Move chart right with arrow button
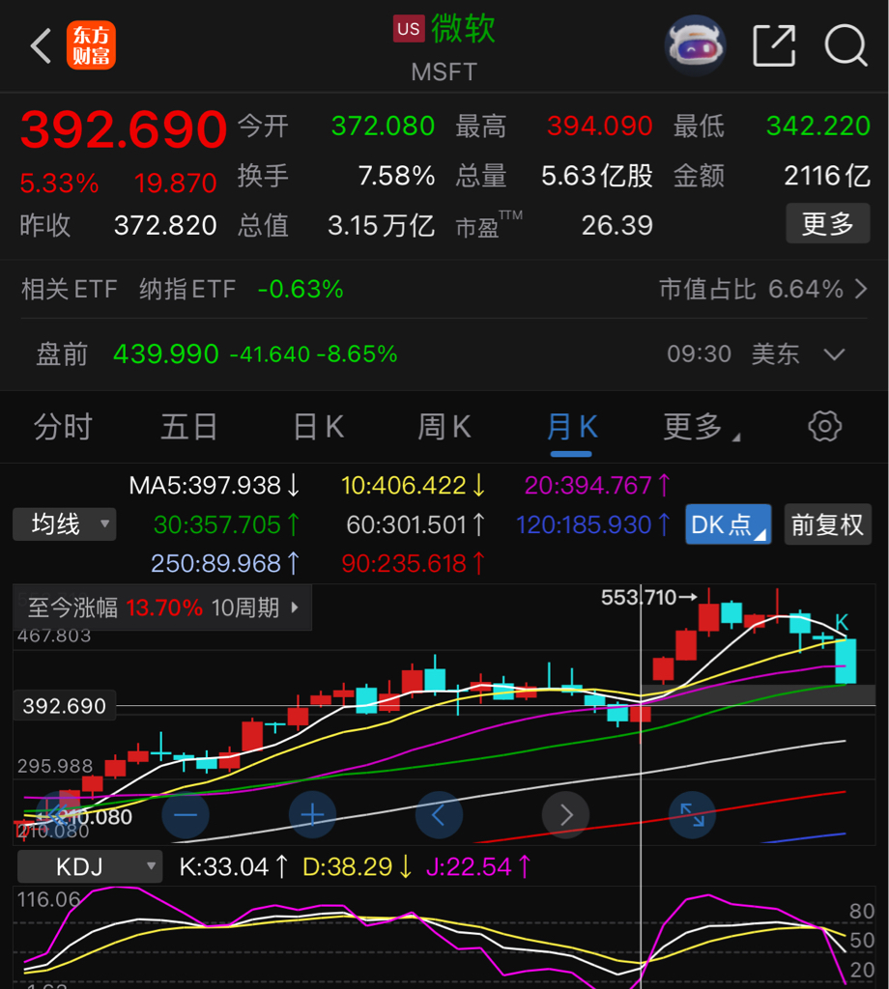 coord(566,815)
